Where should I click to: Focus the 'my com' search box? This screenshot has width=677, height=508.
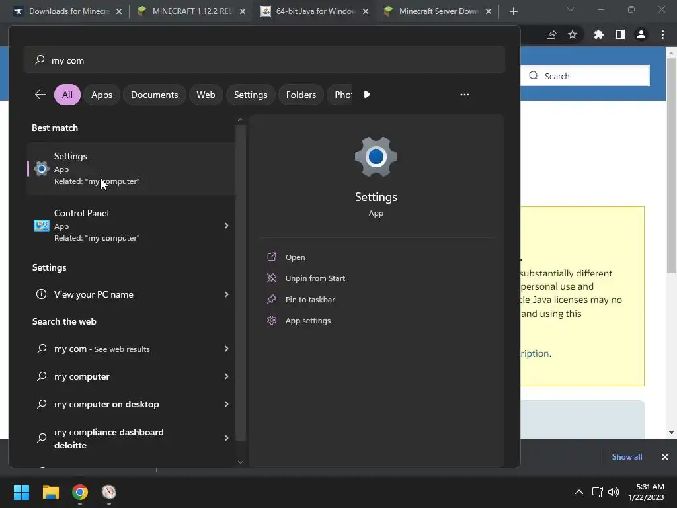pyautogui.click(x=264, y=60)
